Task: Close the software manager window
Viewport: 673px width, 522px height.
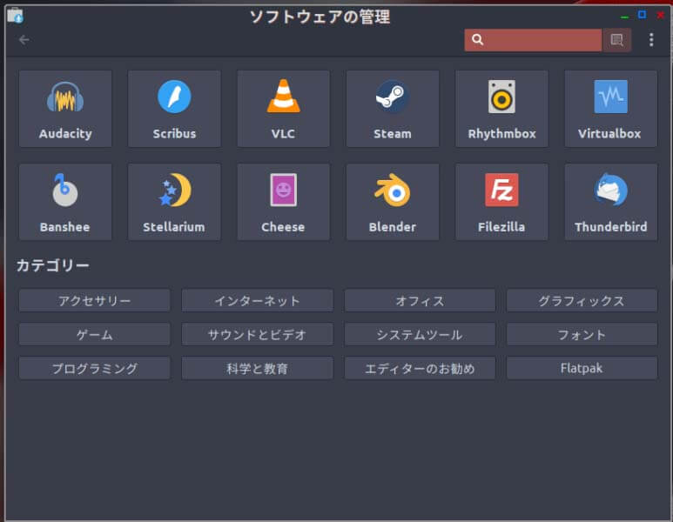Action: (661, 15)
